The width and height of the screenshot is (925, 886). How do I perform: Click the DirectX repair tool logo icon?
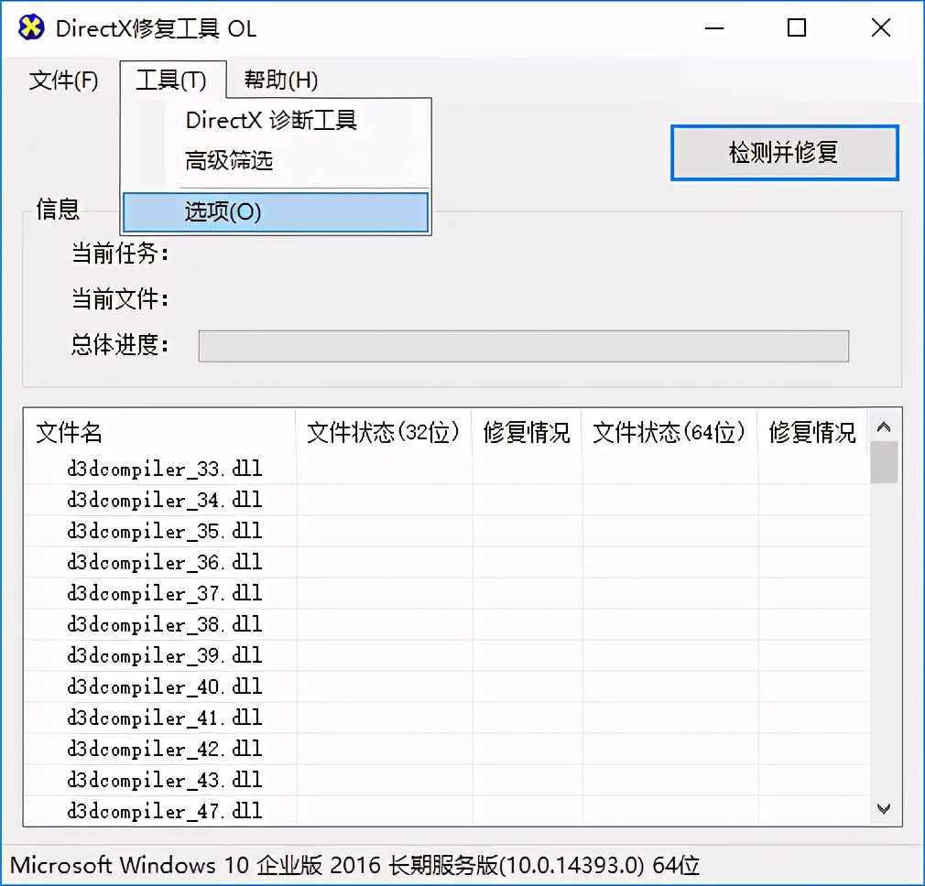point(30,27)
